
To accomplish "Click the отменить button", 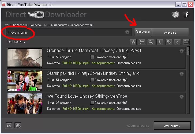I will tap(172, 126).
